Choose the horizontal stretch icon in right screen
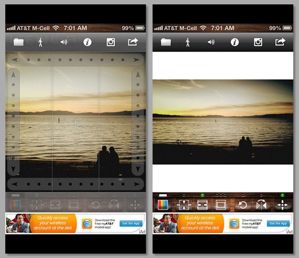Image resolution: width=299 pixels, height=258 pixels. (x=202, y=205)
